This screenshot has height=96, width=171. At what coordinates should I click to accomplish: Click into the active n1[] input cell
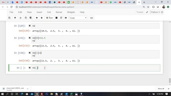[95, 68]
